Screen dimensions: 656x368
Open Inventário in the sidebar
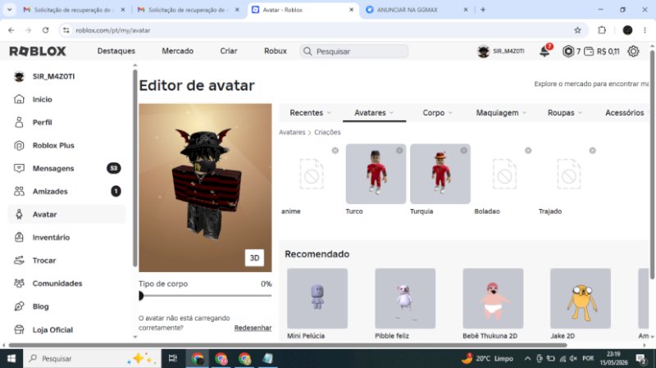coord(67,237)
